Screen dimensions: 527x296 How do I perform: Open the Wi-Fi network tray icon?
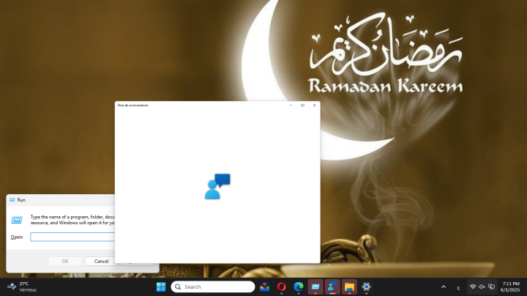click(x=473, y=286)
